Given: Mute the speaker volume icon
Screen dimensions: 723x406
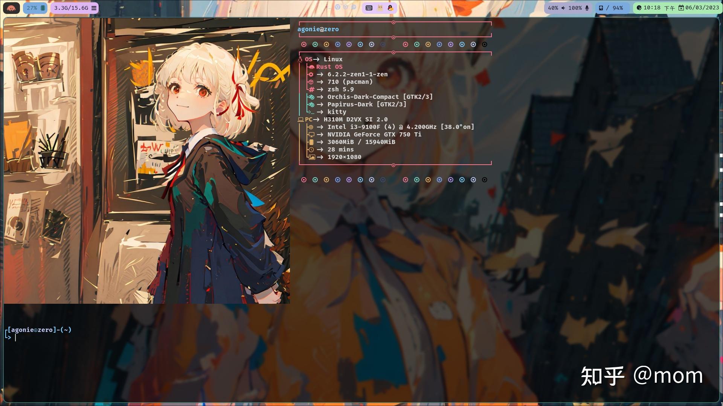Looking at the screenshot, I should tap(563, 8).
